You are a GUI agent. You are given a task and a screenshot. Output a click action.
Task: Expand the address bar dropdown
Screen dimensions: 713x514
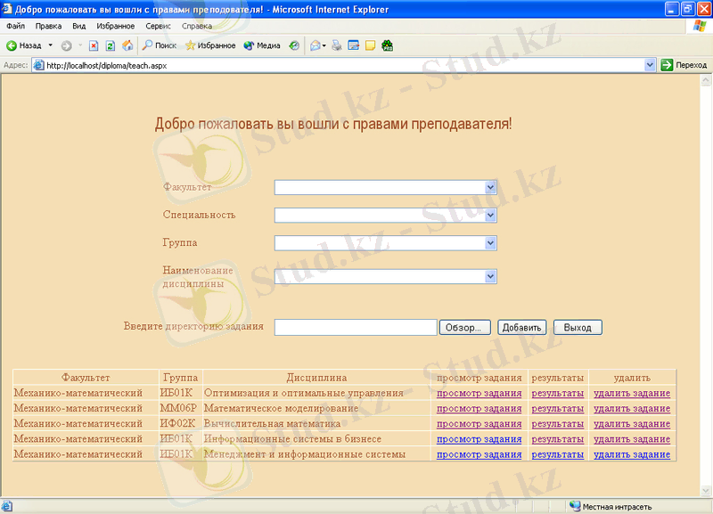[x=650, y=65]
